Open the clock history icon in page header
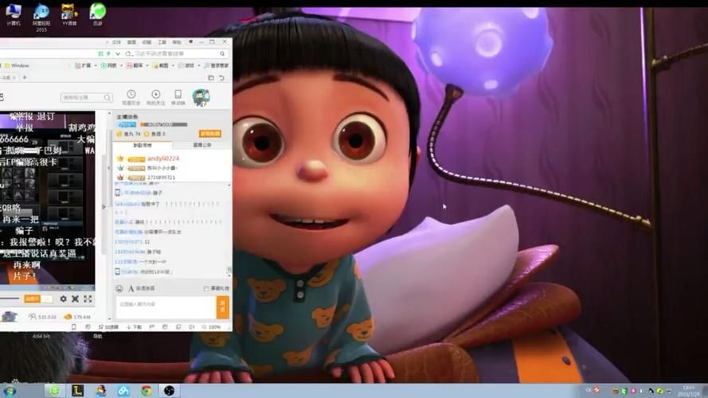Screen dimensions: 708x398 (131, 94)
